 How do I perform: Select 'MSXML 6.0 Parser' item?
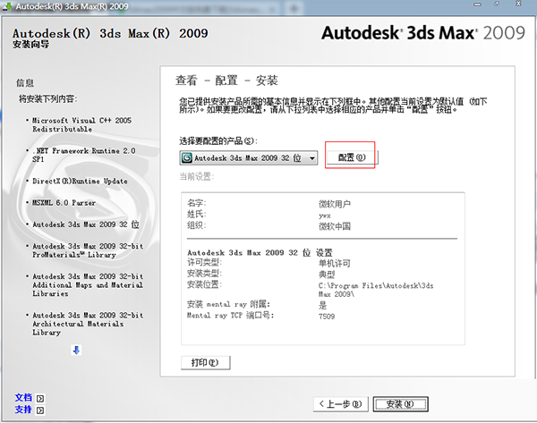(x=64, y=203)
